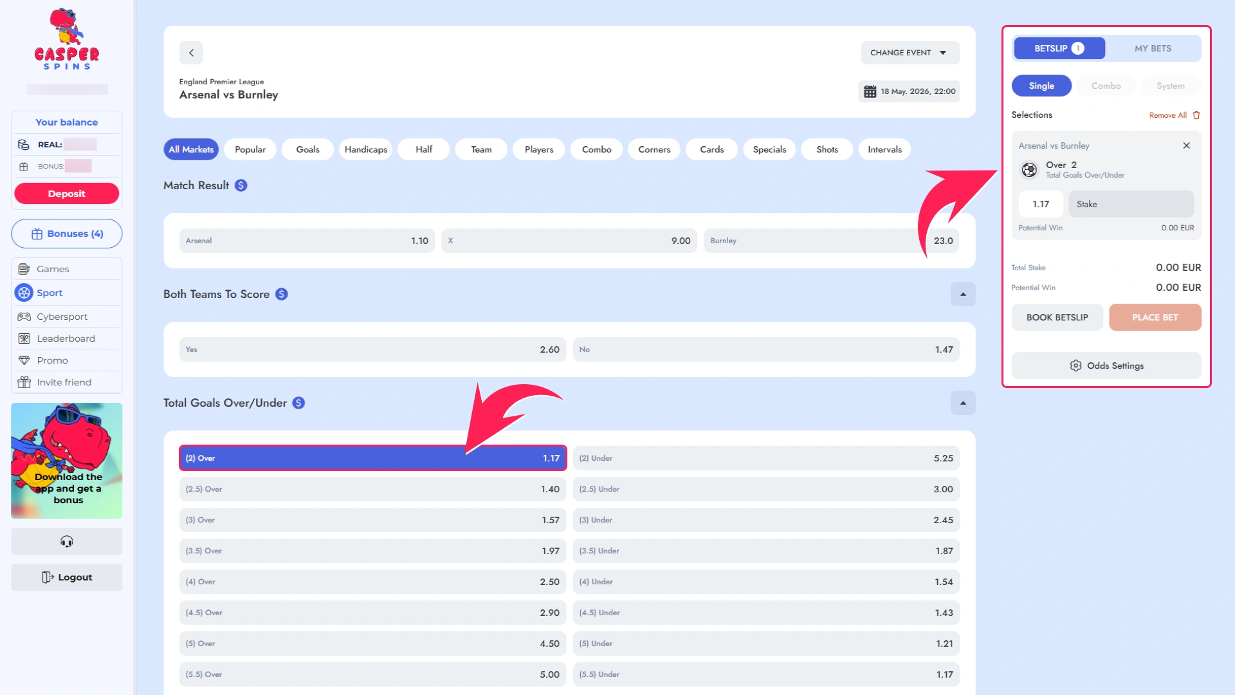The image size is (1235, 695).
Task: Remove Arsenal vs Burnley selection with X
Action: coord(1187,145)
